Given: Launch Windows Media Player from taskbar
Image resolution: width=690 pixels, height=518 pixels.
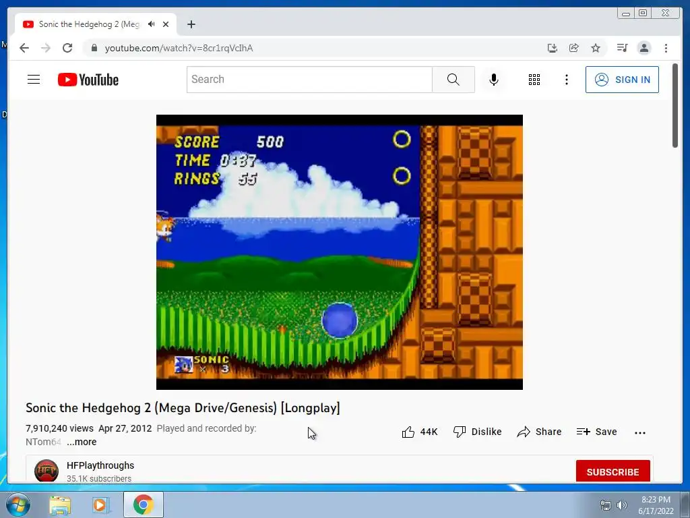Looking at the screenshot, I should (x=100, y=505).
